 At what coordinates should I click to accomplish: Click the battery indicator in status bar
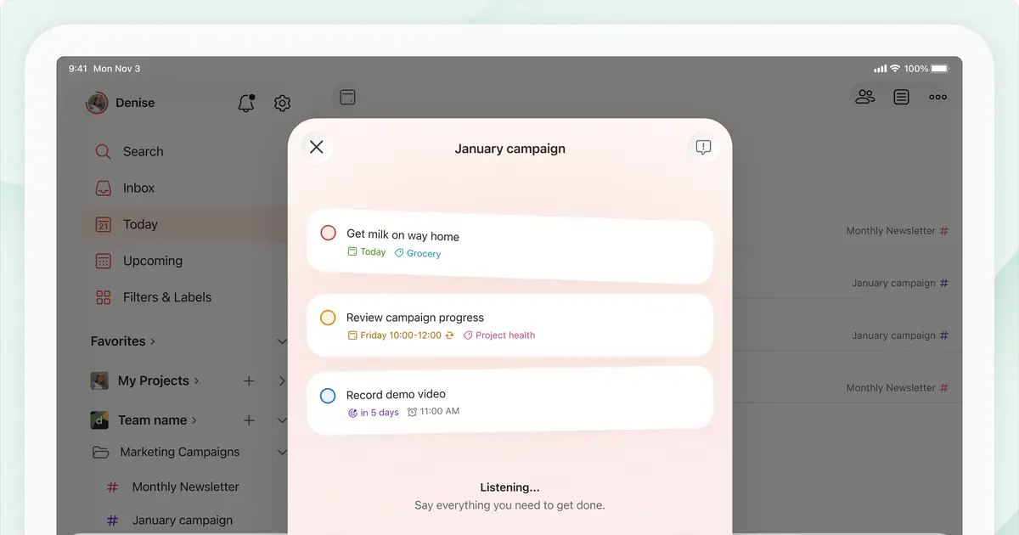[x=939, y=68]
